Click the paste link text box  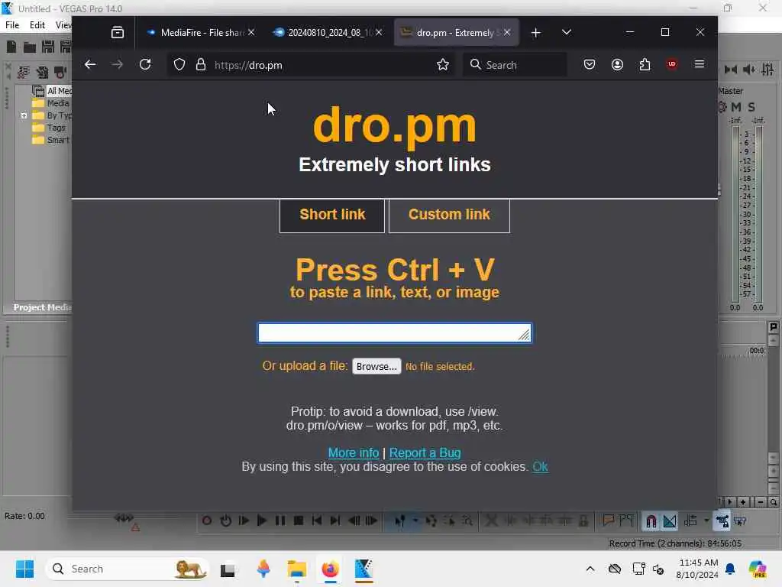(395, 333)
